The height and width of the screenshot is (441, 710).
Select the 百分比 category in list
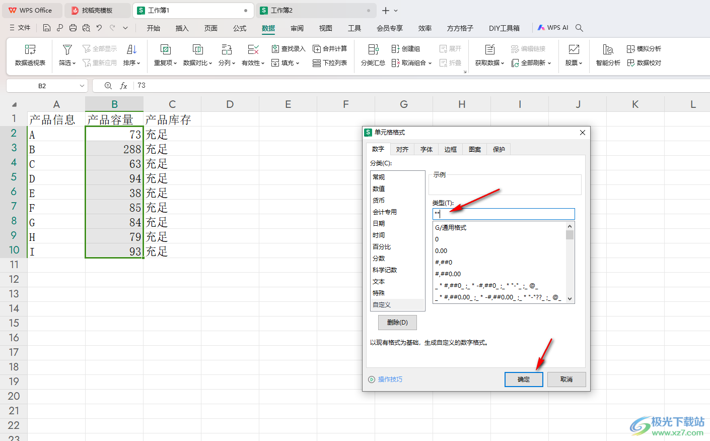pos(397,247)
